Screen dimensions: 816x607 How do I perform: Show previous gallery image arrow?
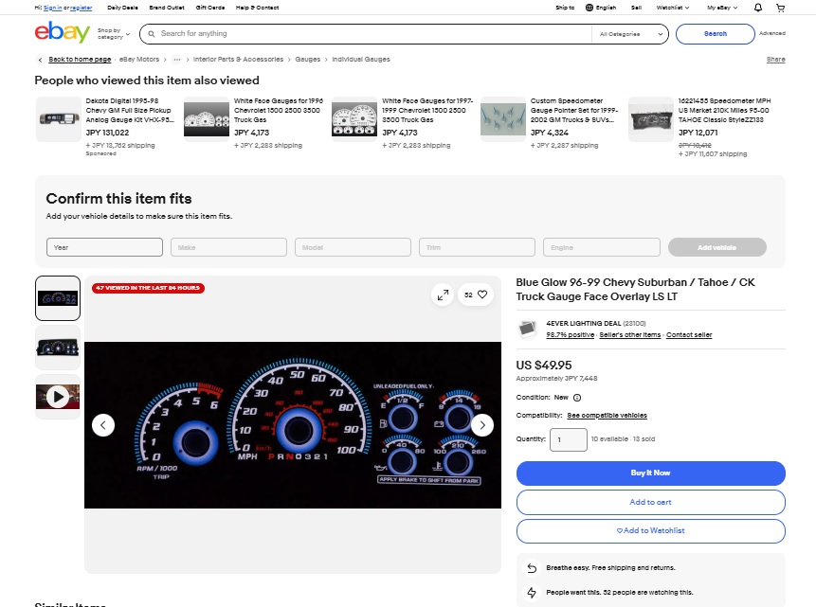(103, 425)
